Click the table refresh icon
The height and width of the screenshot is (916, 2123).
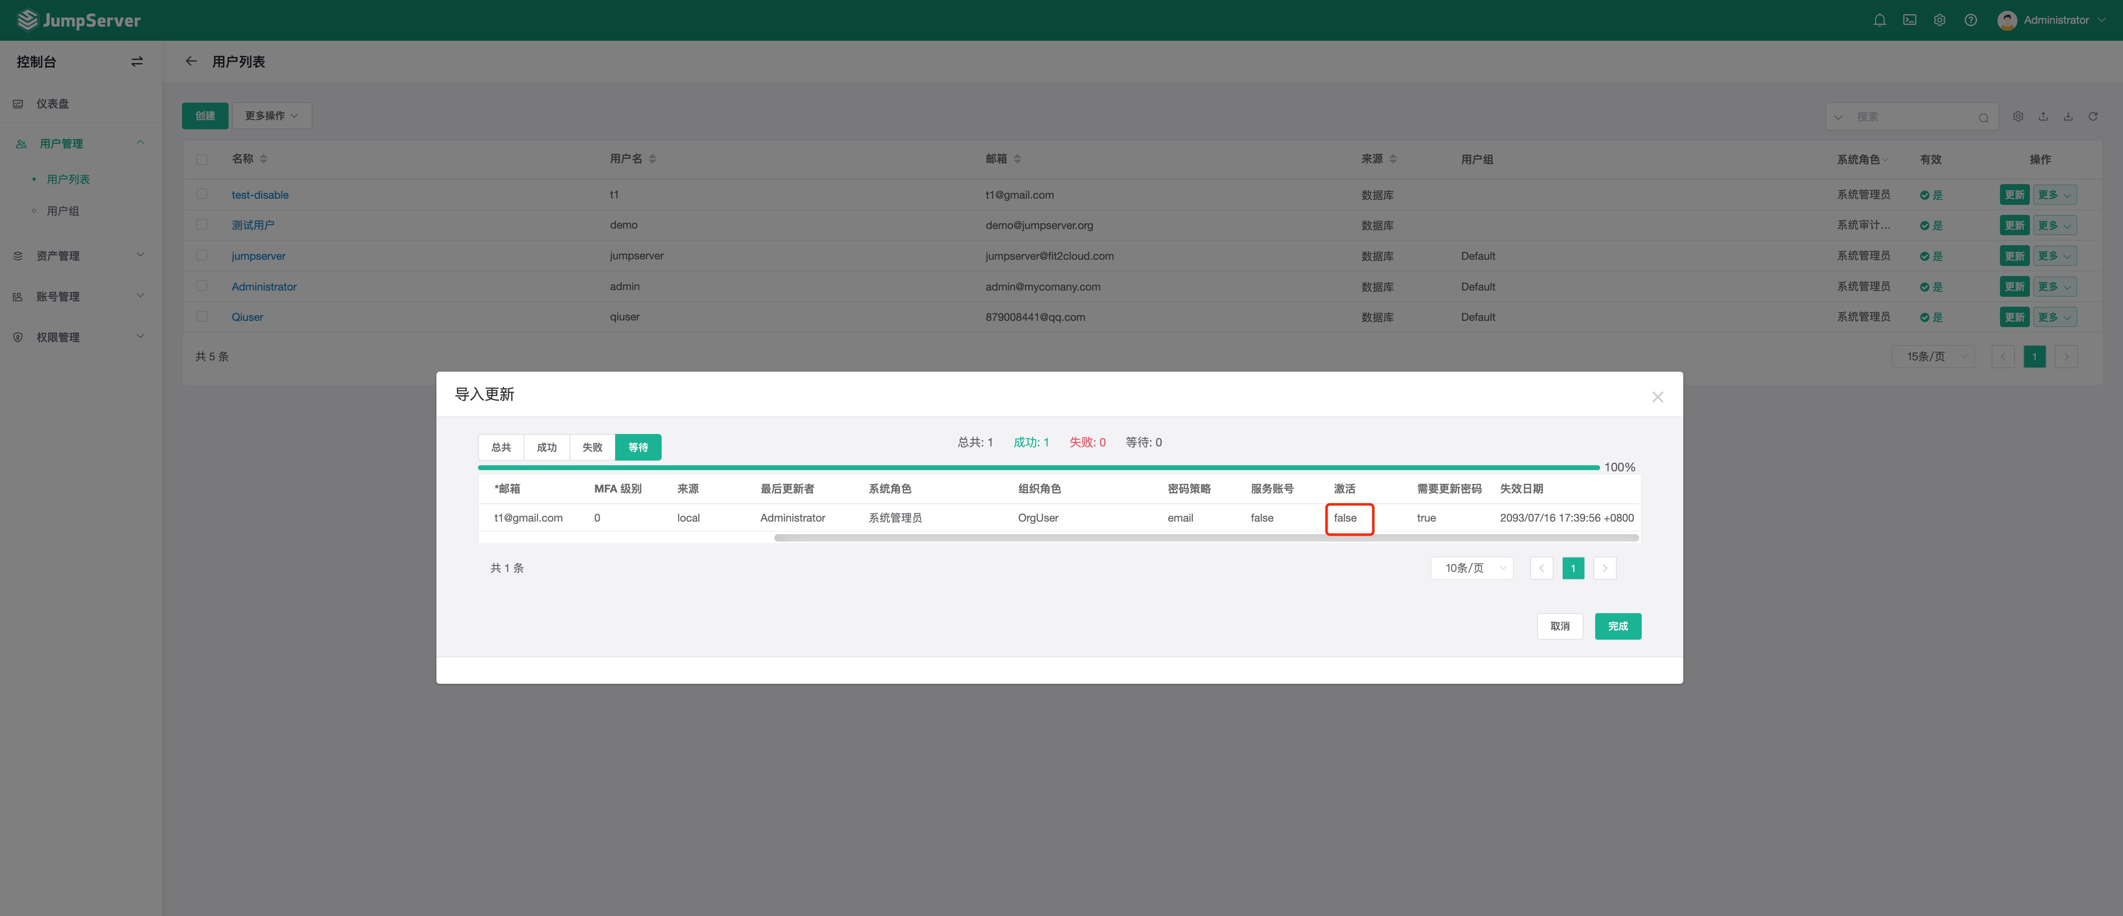(x=2093, y=116)
